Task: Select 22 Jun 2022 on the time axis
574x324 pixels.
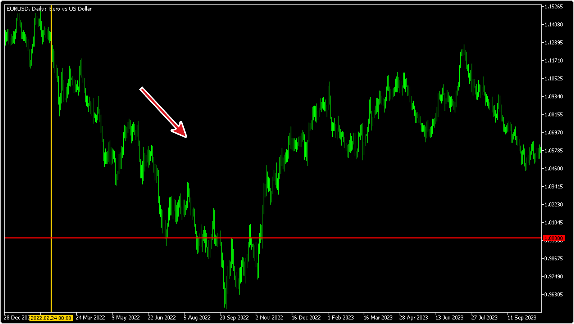Action: click(x=161, y=318)
